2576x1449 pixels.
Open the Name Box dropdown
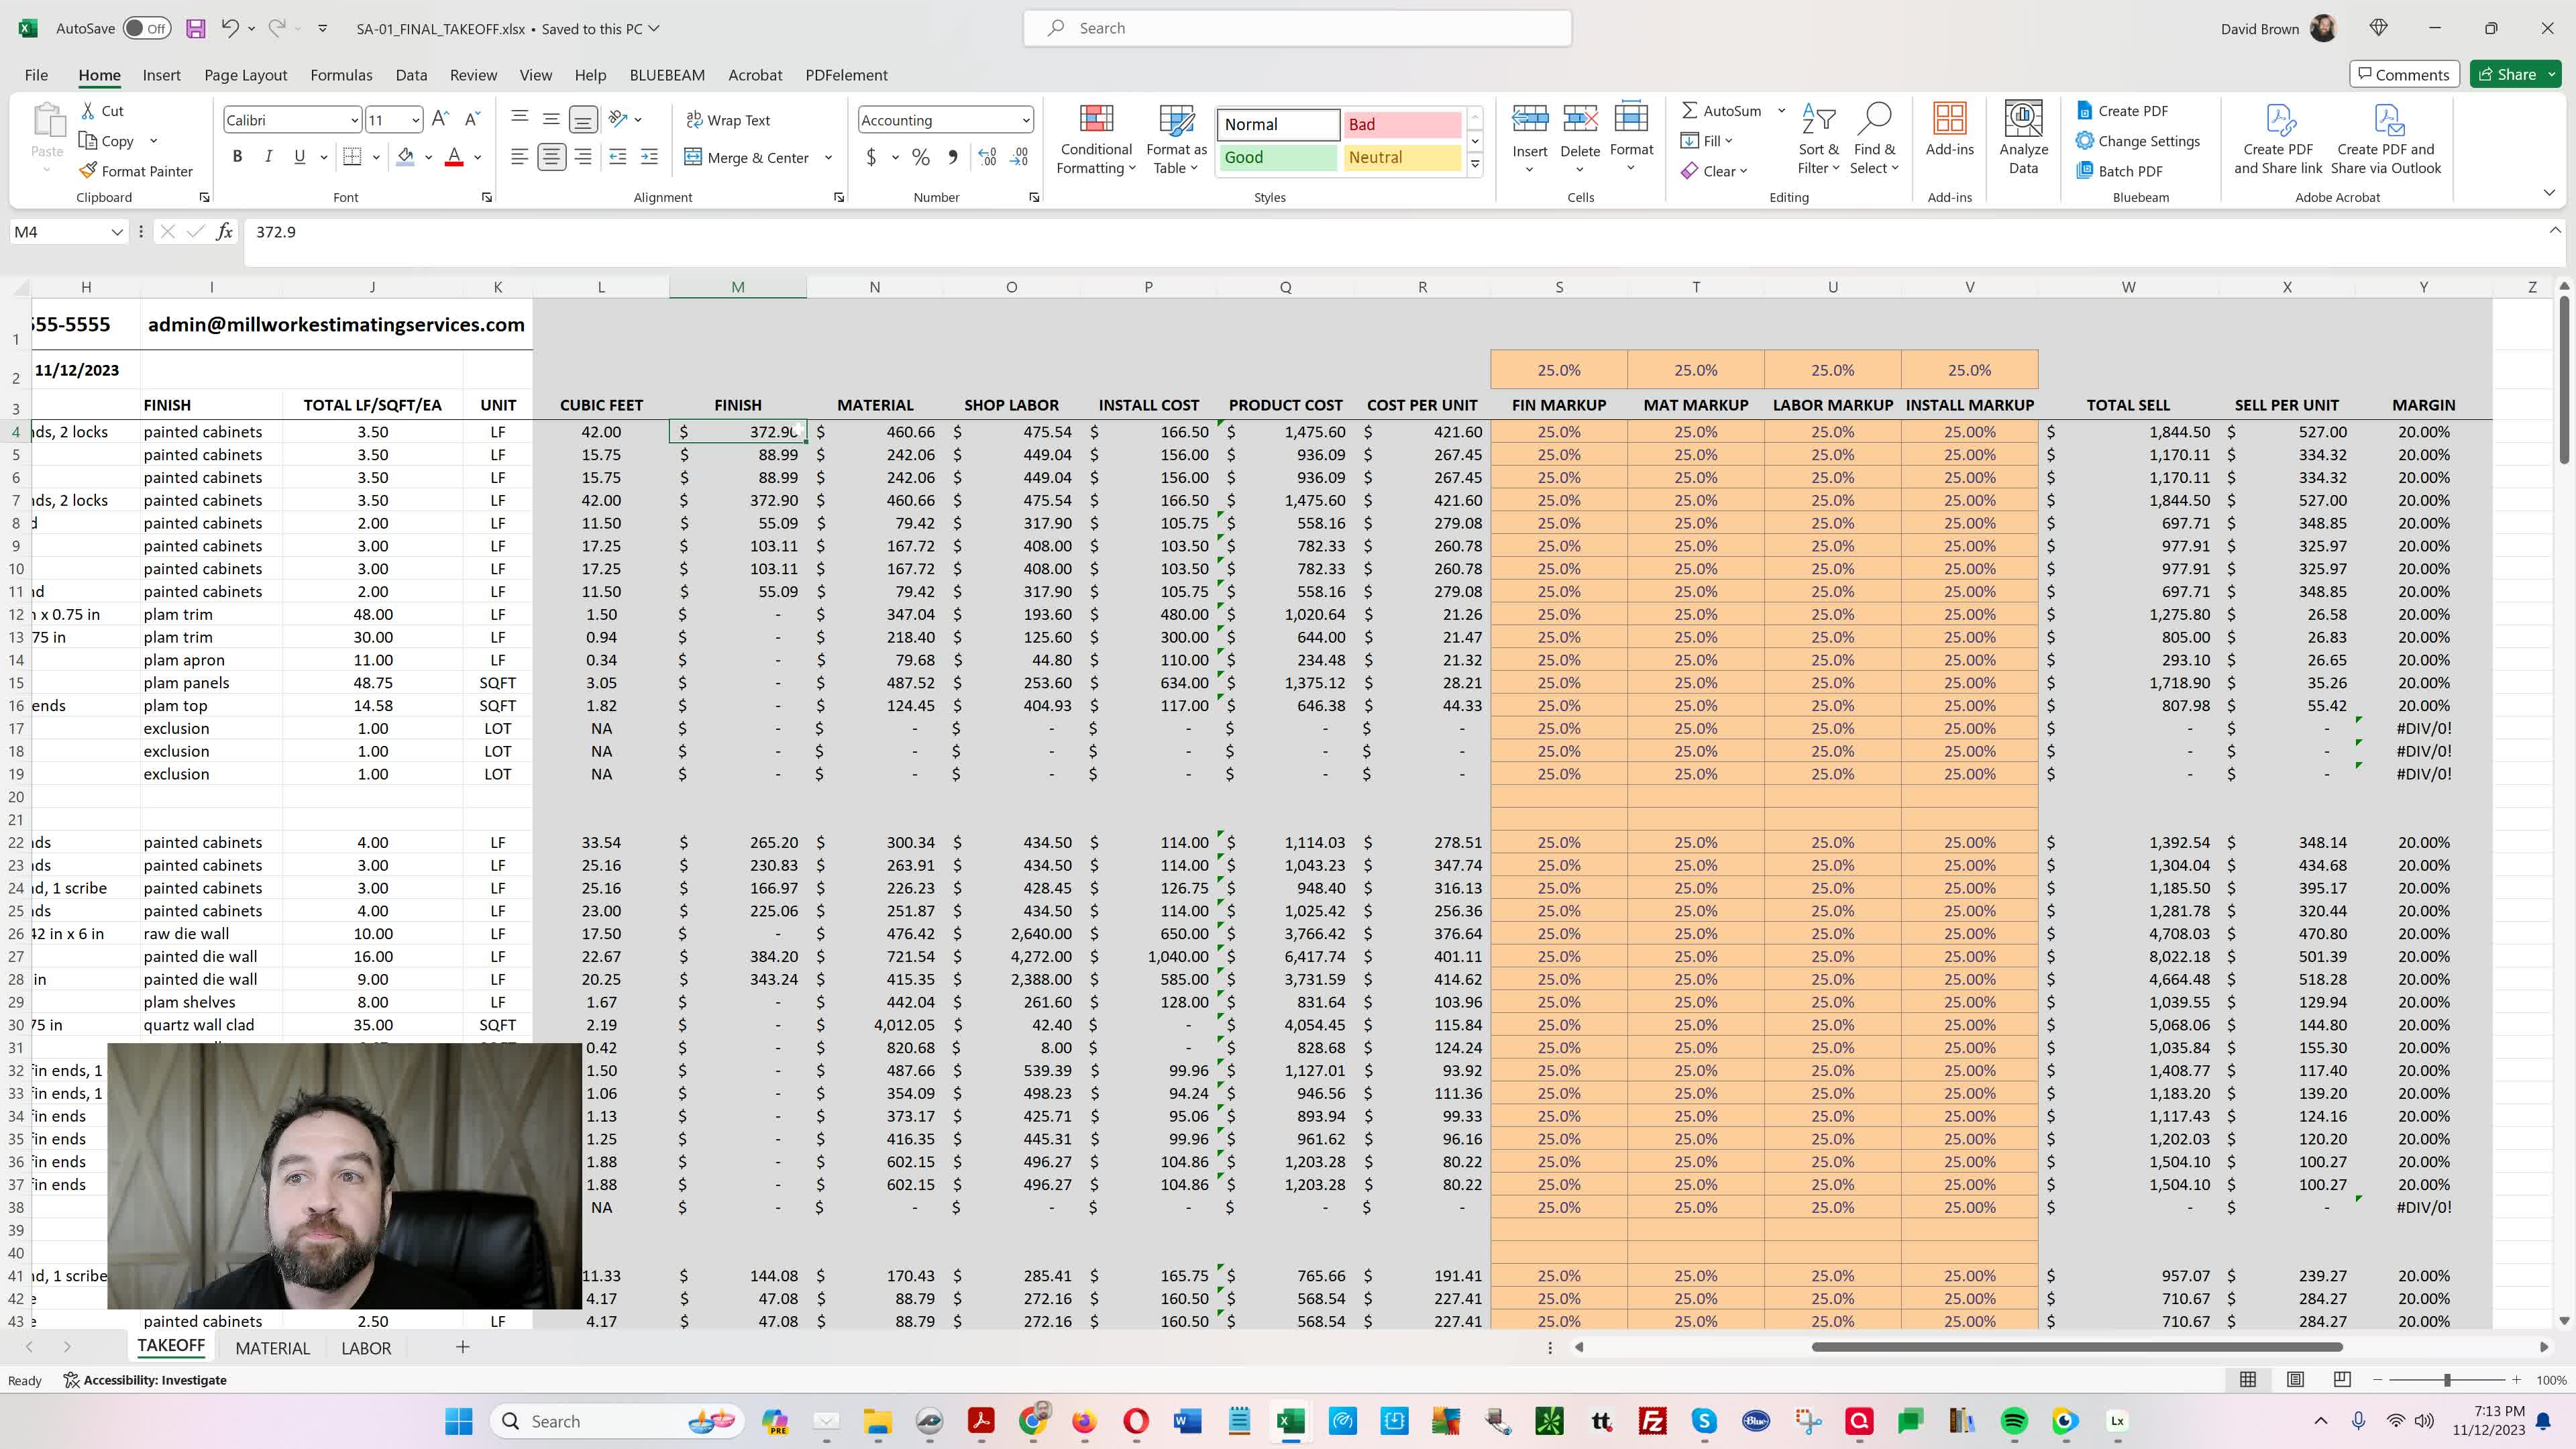117,232
